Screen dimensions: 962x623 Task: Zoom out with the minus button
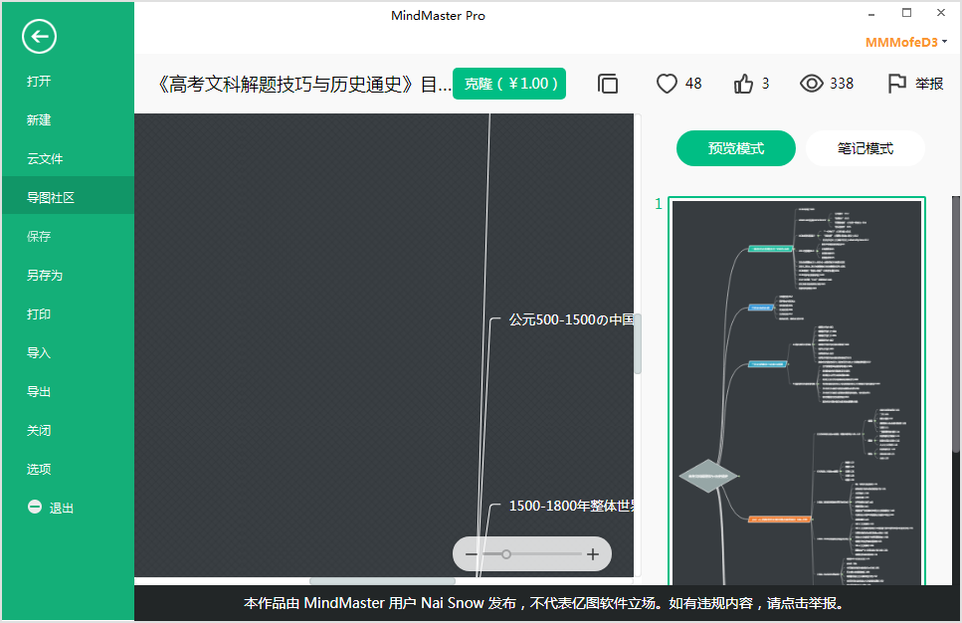[472, 554]
